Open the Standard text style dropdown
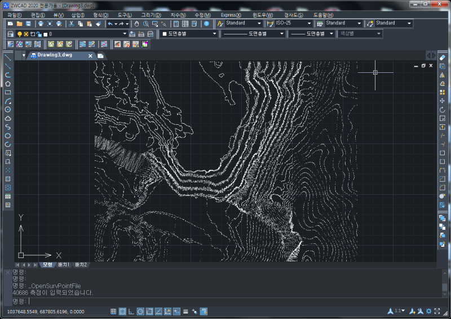The image size is (451, 319). pos(259,24)
